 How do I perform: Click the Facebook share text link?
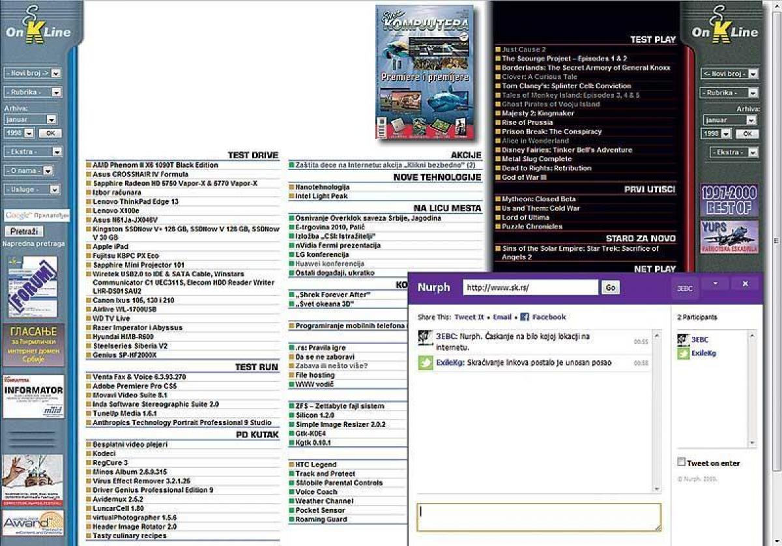tap(549, 317)
